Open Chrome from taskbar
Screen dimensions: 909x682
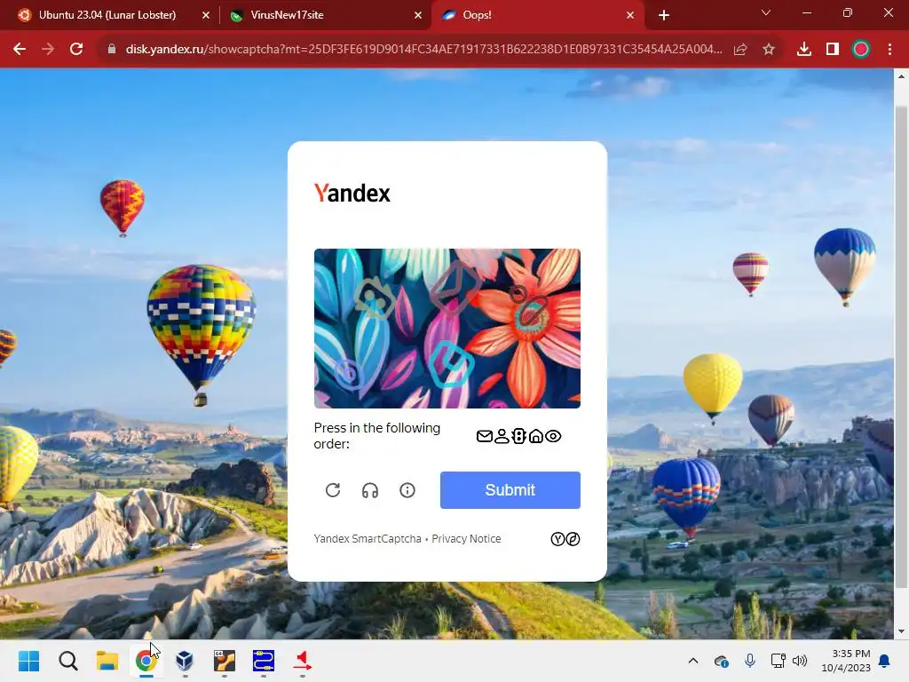pyautogui.click(x=146, y=661)
